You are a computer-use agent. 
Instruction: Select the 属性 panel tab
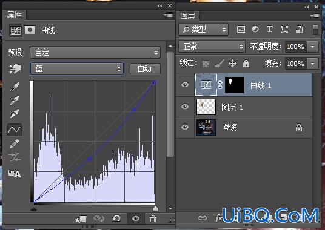coord(14,15)
